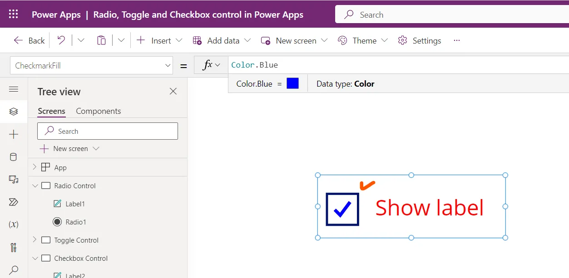Collapse the Radio Control group
The height and width of the screenshot is (278, 569).
point(35,185)
